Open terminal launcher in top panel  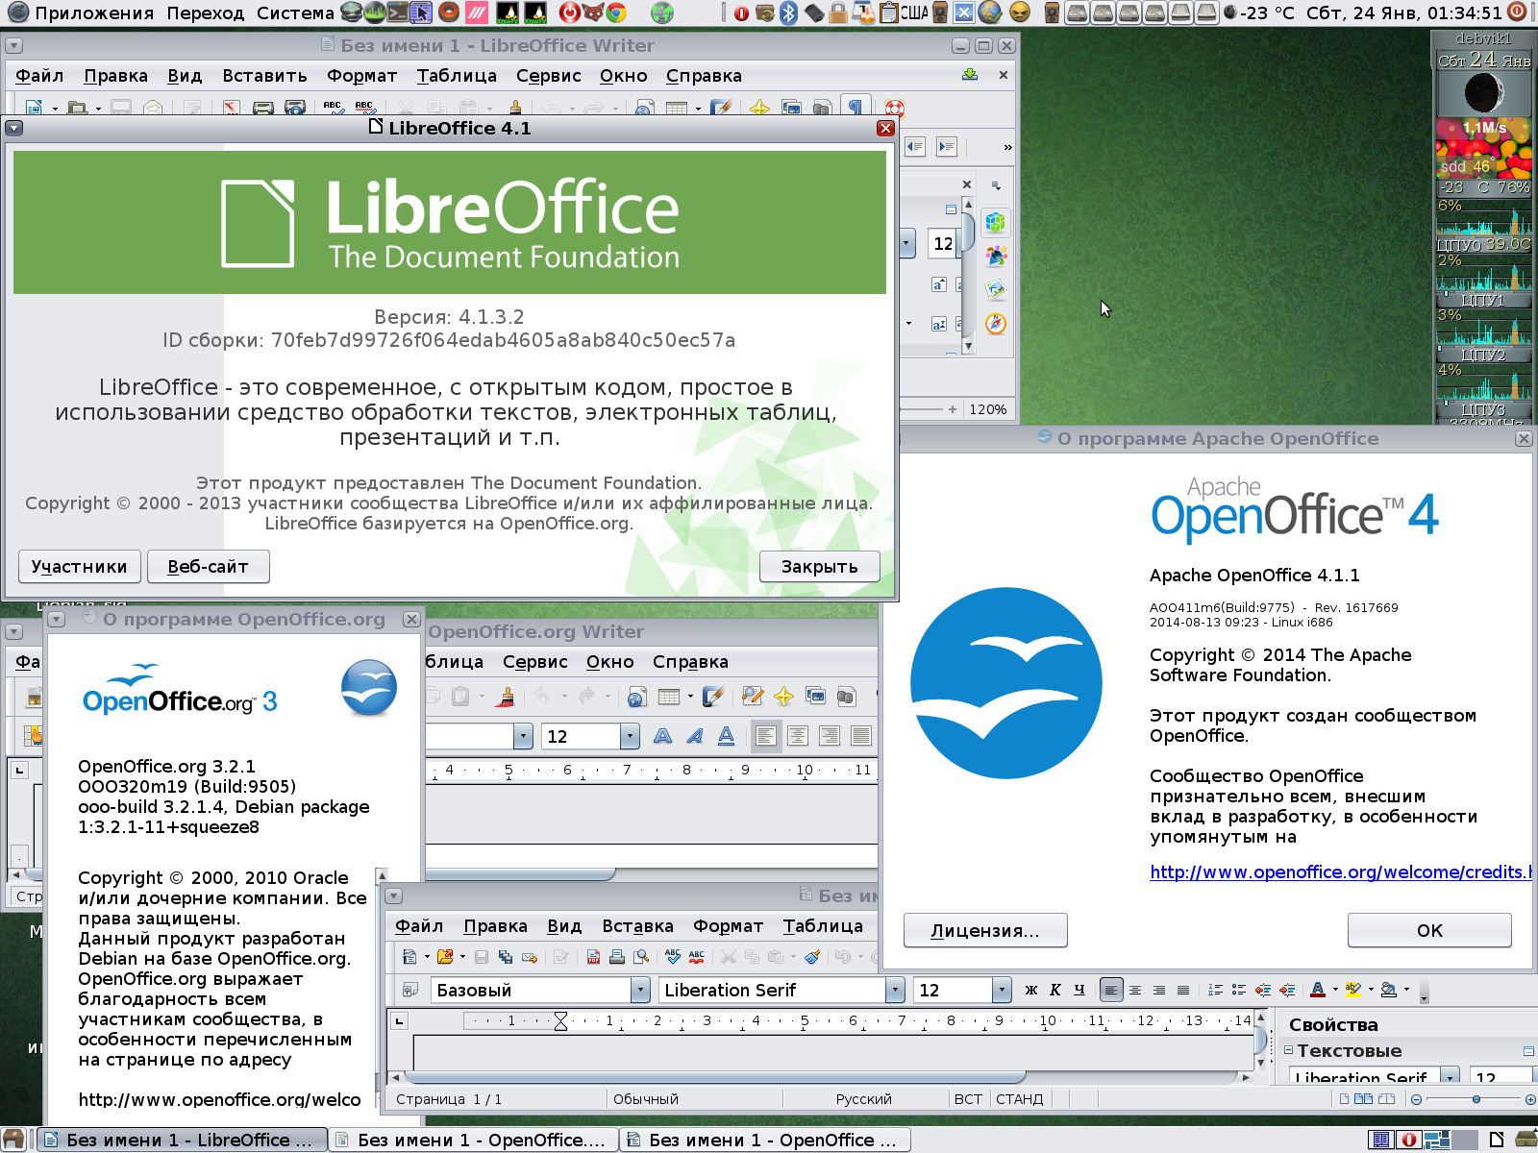[397, 12]
